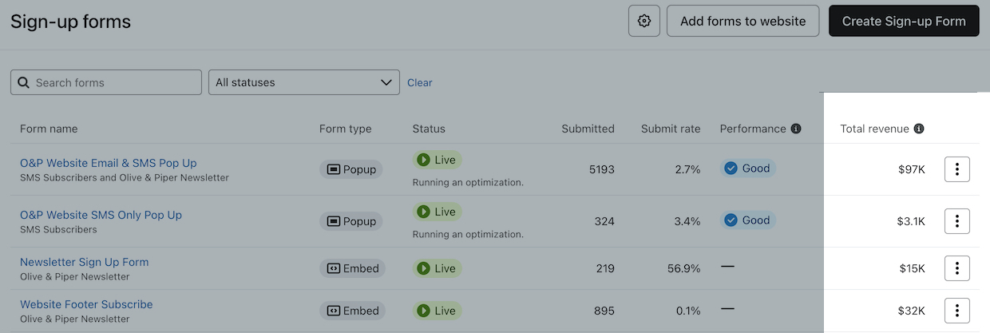Open the sign-up forms settings gear

644,22
